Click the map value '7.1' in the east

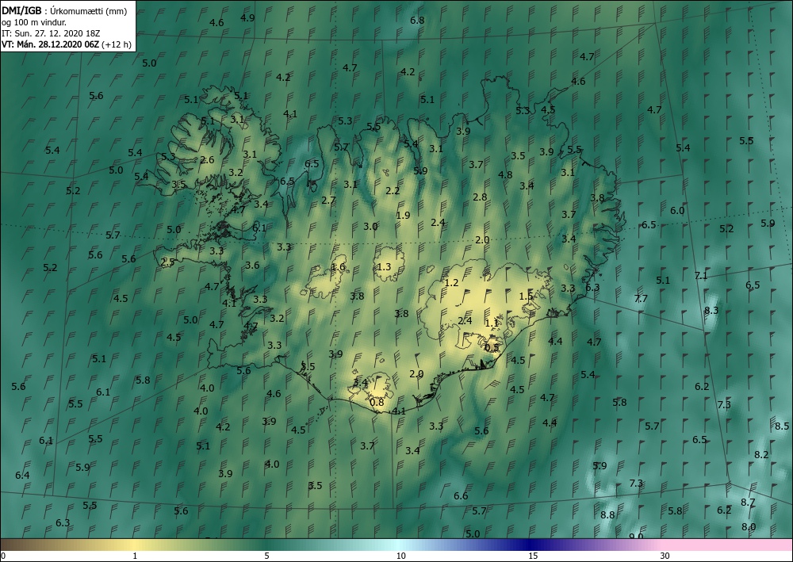[x=701, y=275]
